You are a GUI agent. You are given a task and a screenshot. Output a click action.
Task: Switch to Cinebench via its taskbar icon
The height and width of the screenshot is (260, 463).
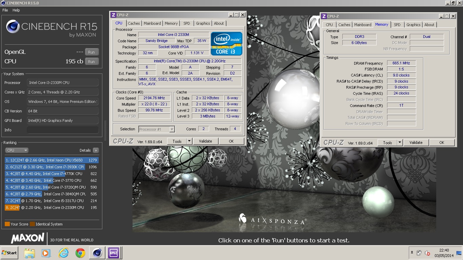tap(97, 253)
